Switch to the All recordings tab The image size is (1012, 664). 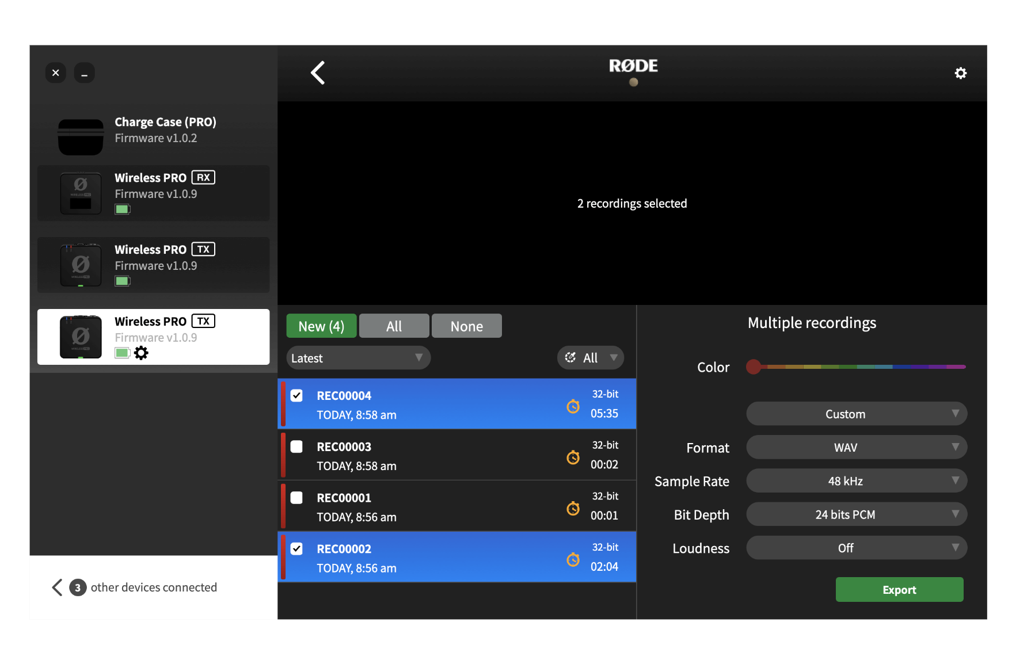[x=394, y=326]
